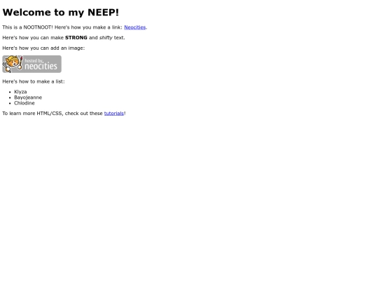Click the italic 'shifty' word
Viewport: 378px width, 284px height.
click(106, 38)
